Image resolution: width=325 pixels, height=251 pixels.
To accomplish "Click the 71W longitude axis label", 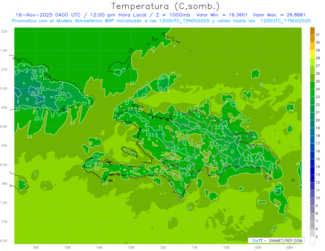I will (194, 247).
